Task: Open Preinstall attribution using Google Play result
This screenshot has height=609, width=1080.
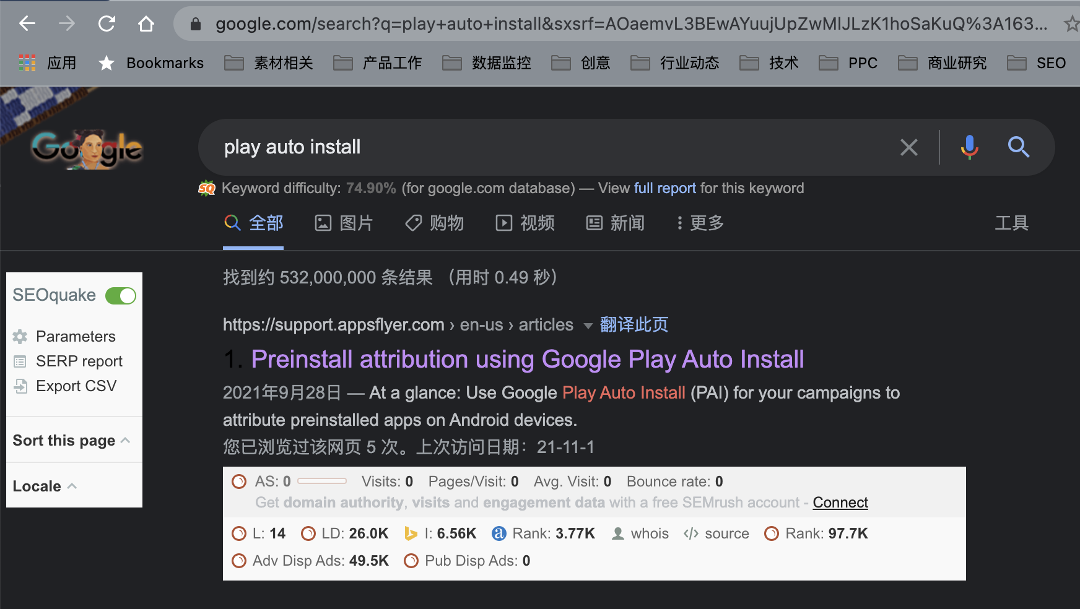Action: pyautogui.click(x=528, y=359)
